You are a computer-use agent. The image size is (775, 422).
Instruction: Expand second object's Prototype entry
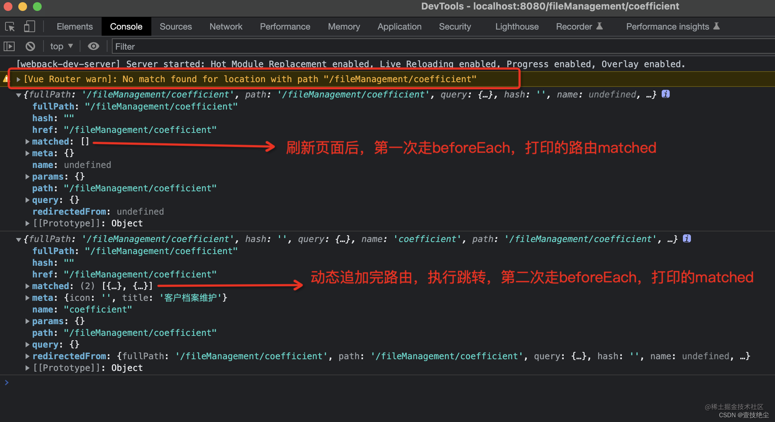point(27,368)
